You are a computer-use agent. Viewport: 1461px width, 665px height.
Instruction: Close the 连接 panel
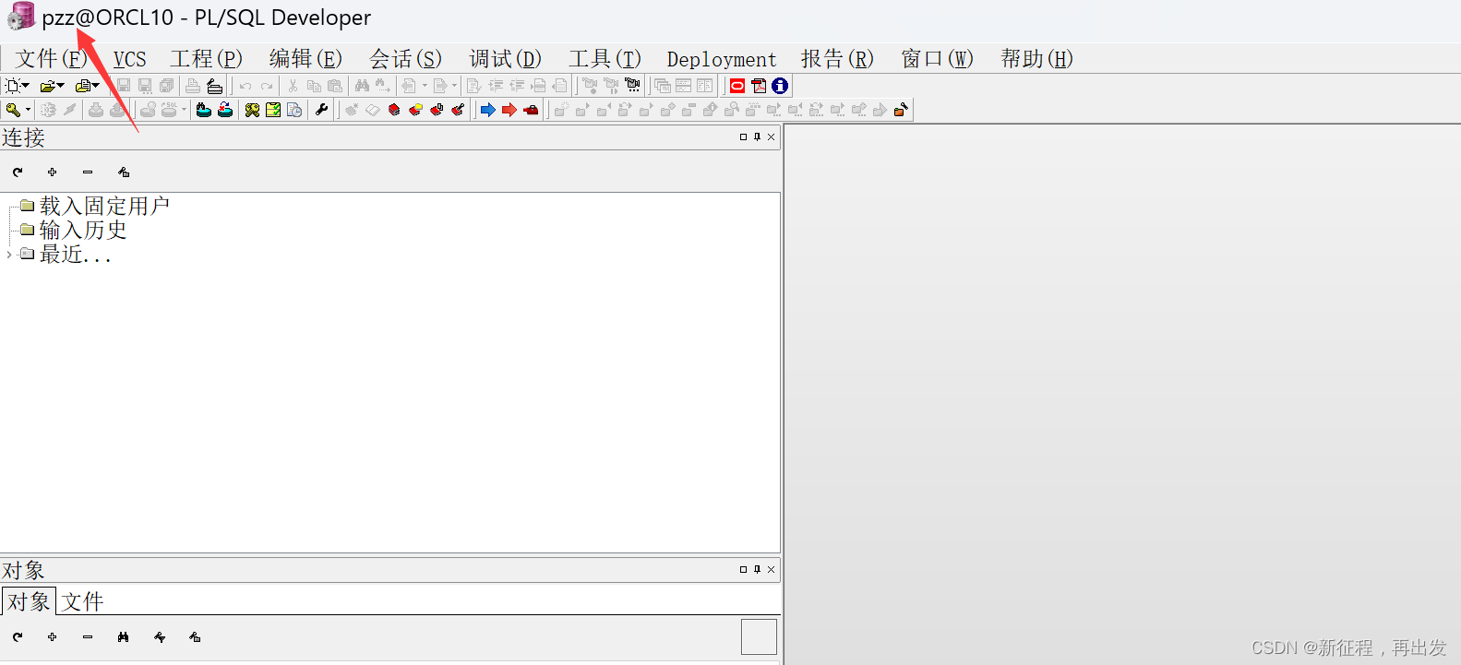tap(772, 137)
